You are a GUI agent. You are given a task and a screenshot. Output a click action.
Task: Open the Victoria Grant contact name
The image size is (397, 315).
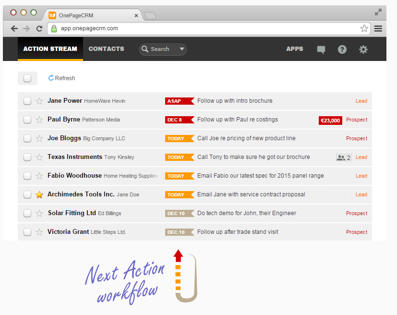68,232
